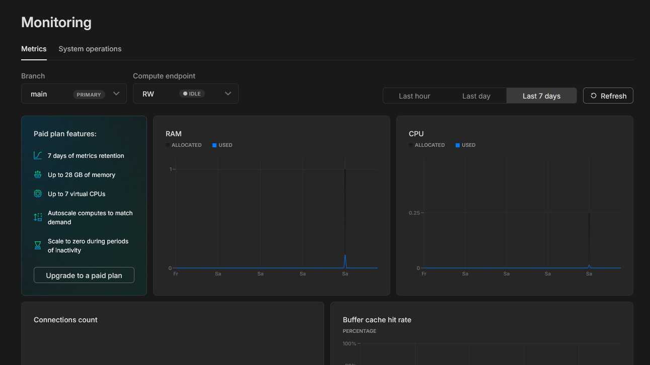Click the autoscale computes icon

coord(38,217)
